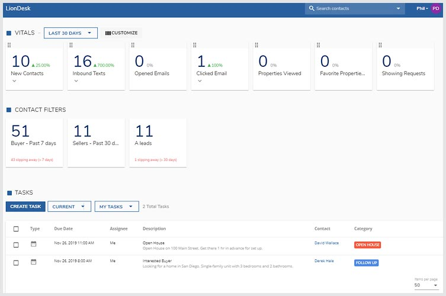Click the PD user avatar

[435, 9]
